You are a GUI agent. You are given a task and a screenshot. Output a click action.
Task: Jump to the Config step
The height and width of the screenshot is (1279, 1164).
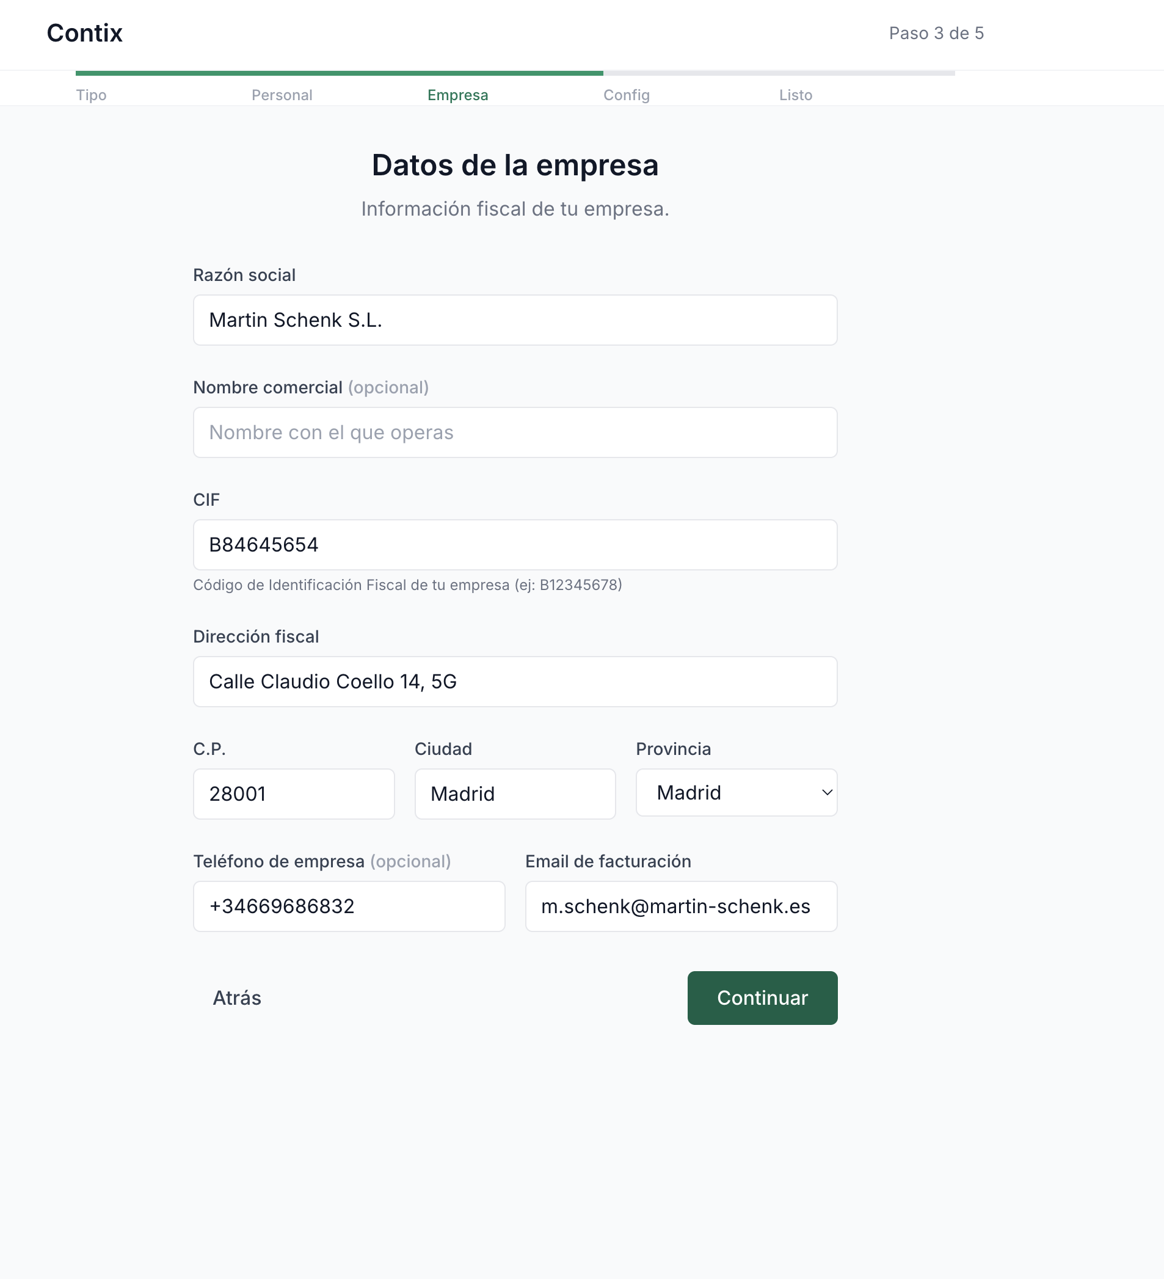626,95
